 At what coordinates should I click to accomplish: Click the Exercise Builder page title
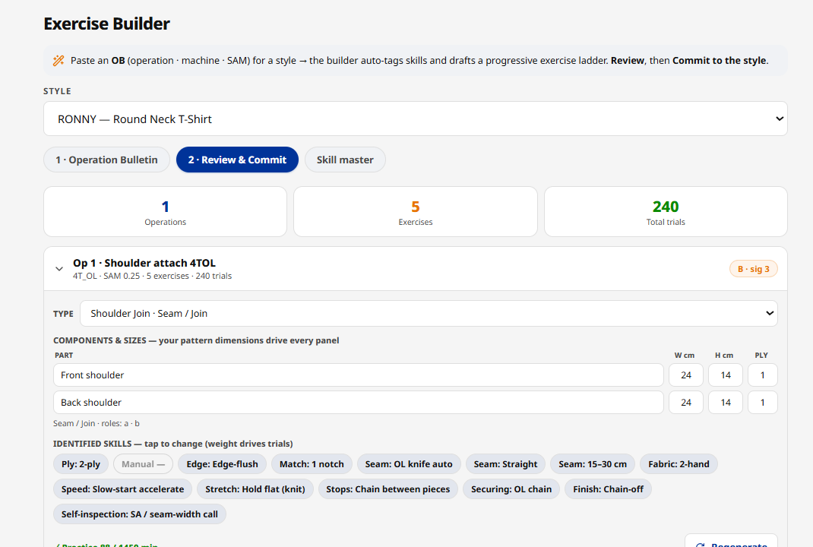tap(107, 24)
